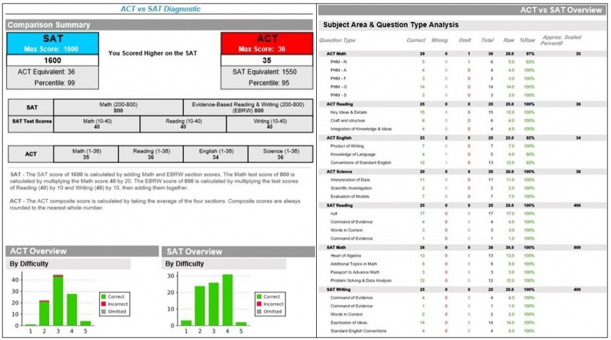Click the 'Craft and structure' row
This screenshot has width=611, height=340.
pyautogui.click(x=462, y=121)
